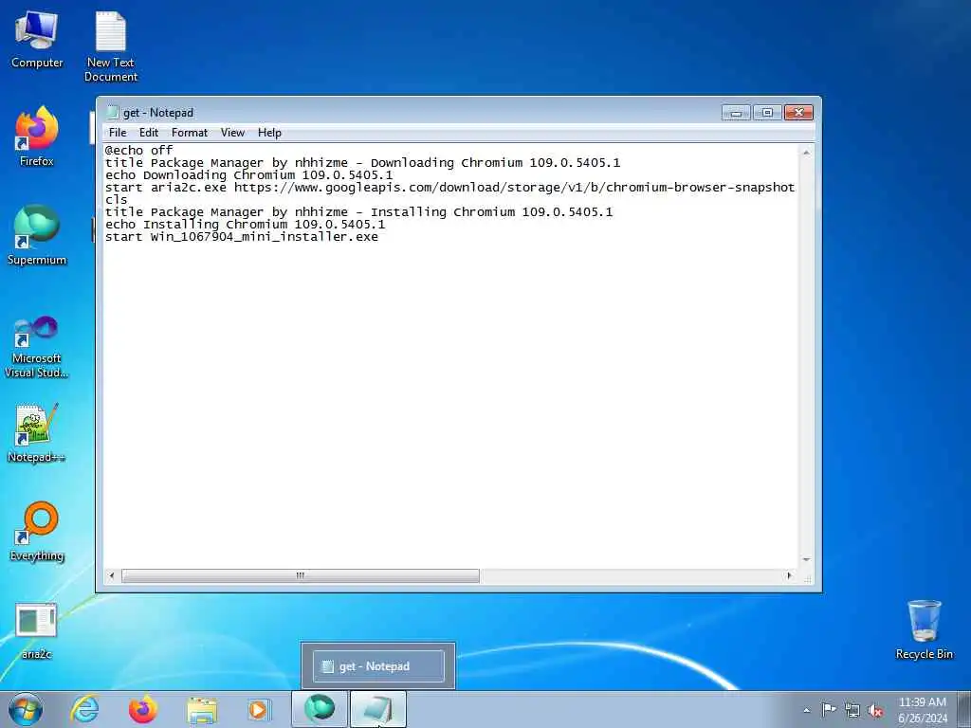Viewport: 971px width, 728px height.
Task: Select the New Text Document desktop icon
Action: tap(111, 47)
